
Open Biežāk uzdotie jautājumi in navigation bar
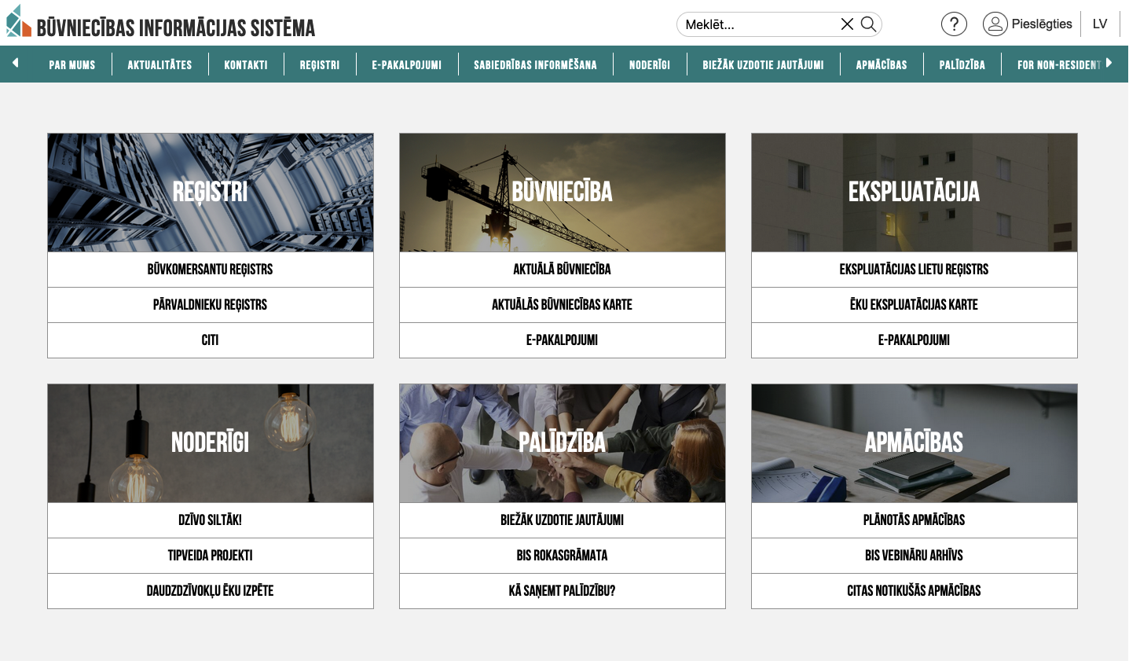pos(764,64)
